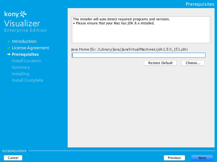Select the License Agreement step
This screenshot has height=162, width=217.
pyautogui.click(x=30, y=48)
